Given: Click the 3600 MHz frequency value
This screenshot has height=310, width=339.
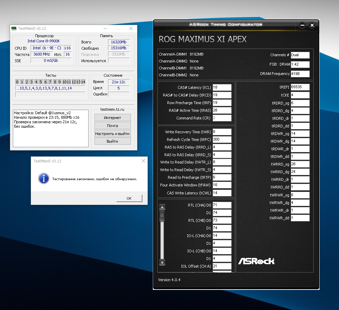Looking at the screenshot, I should coord(42,54).
